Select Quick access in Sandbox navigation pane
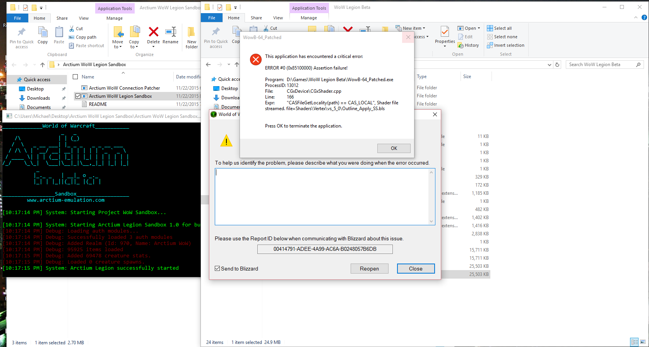 coord(37,80)
